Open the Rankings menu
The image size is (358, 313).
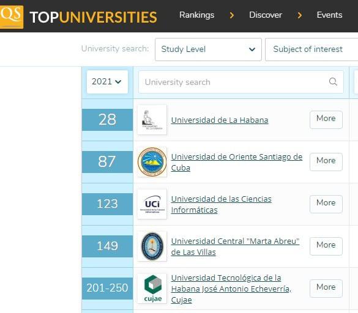tap(197, 15)
